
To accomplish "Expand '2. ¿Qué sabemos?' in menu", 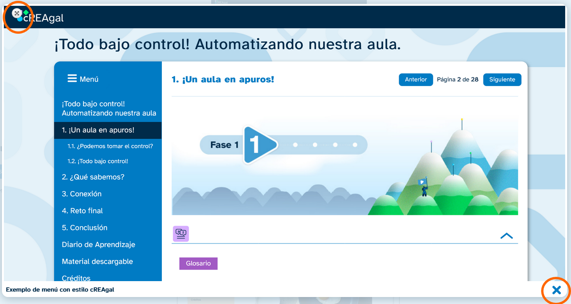I will (93, 177).
